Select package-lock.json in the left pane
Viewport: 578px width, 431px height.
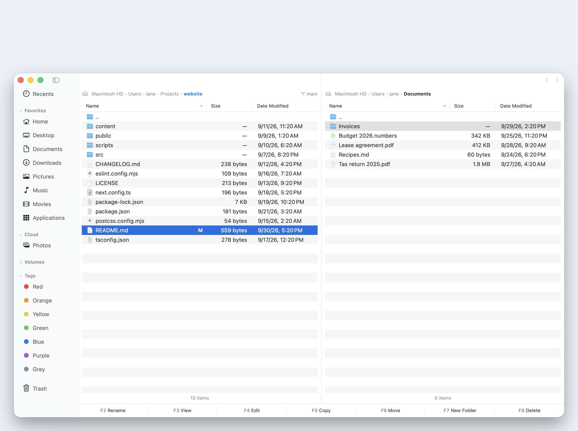point(200,202)
